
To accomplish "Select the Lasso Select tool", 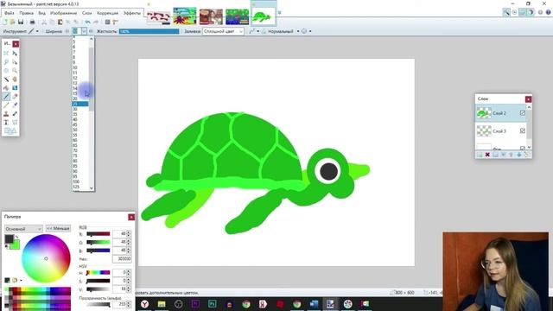I will [6, 62].
